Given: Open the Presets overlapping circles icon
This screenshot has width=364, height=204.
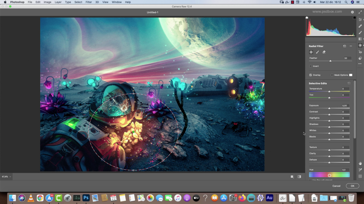Looking at the screenshot, I should pyautogui.click(x=360, y=58).
